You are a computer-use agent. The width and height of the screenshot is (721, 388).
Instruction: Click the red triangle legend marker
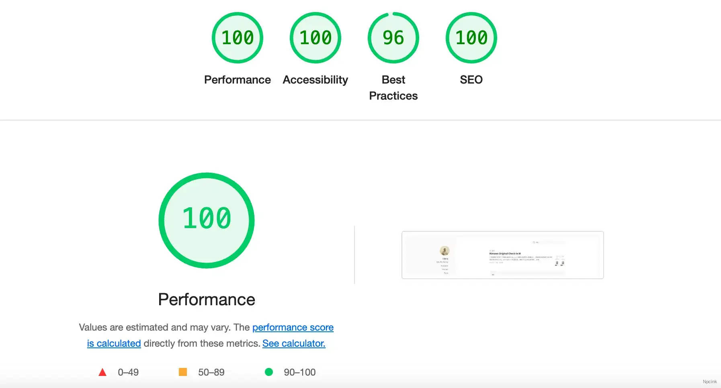coord(103,372)
